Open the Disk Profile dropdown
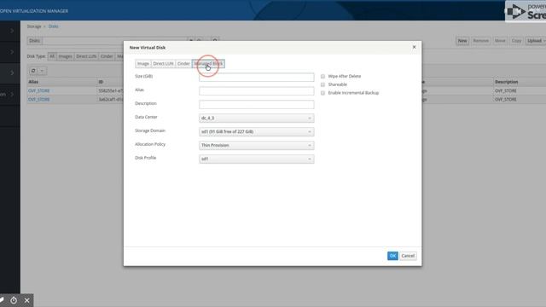The image size is (546, 307). pyautogui.click(x=256, y=159)
